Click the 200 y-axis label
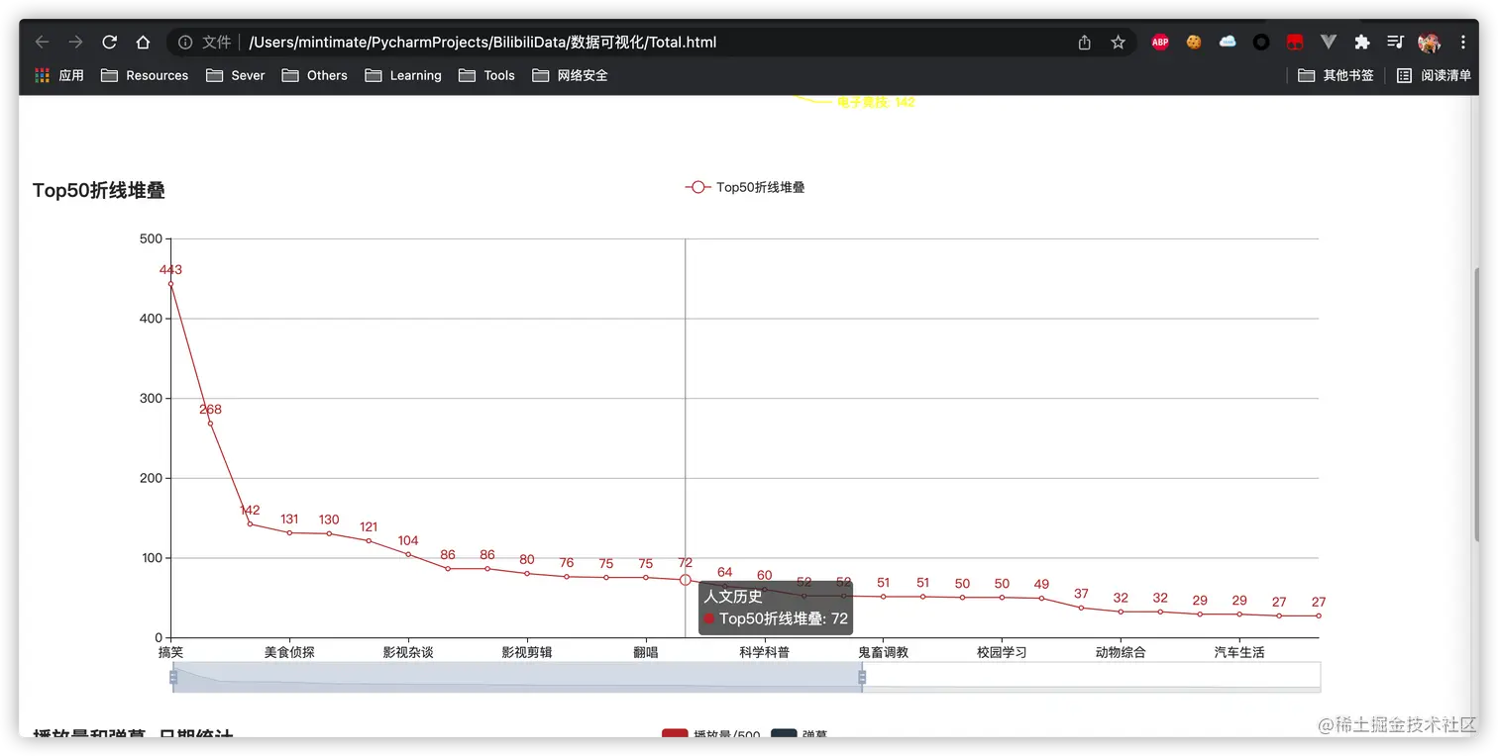The height and width of the screenshot is (756, 1498). (x=151, y=479)
